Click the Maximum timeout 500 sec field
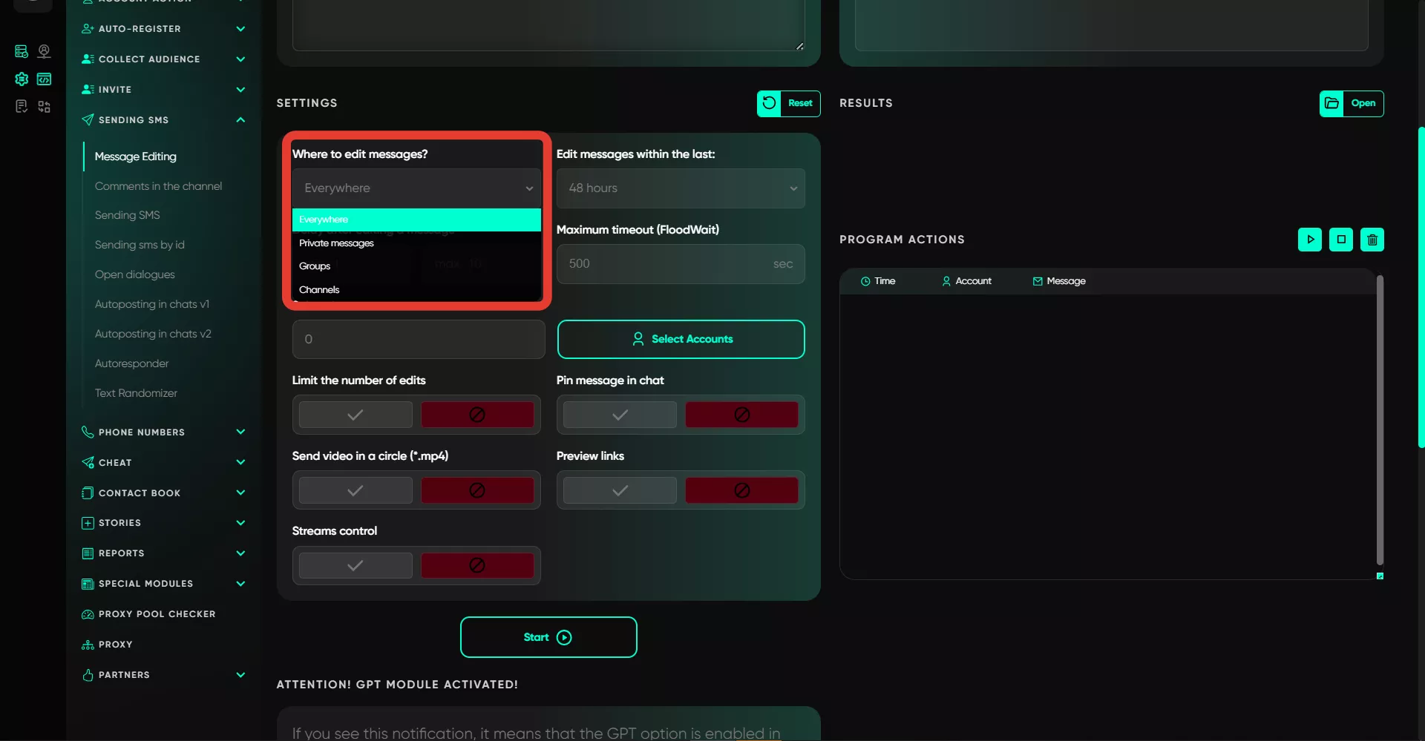The image size is (1425, 741). (x=681, y=264)
